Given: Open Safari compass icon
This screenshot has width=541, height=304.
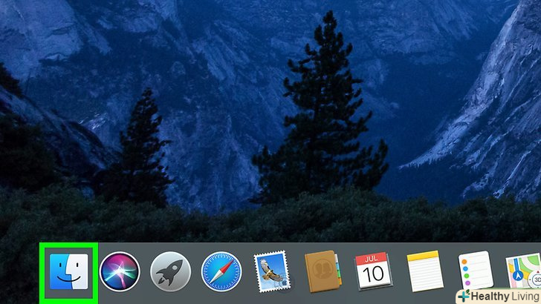Looking at the screenshot, I should point(221,271).
